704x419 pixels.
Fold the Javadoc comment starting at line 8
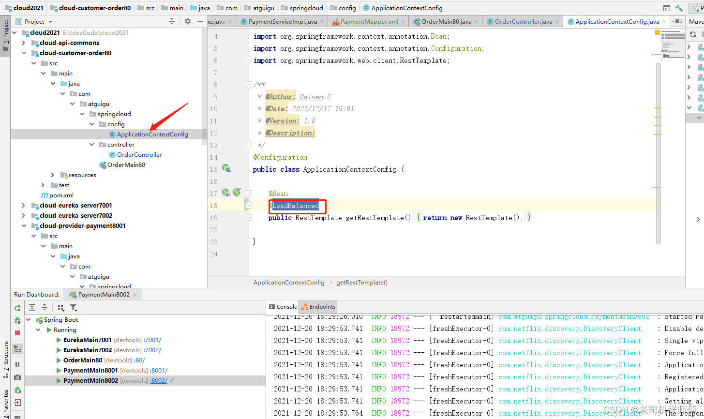(x=249, y=85)
